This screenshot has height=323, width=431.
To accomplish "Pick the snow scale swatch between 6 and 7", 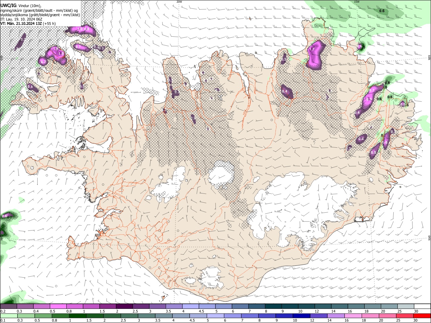I will (240, 306).
